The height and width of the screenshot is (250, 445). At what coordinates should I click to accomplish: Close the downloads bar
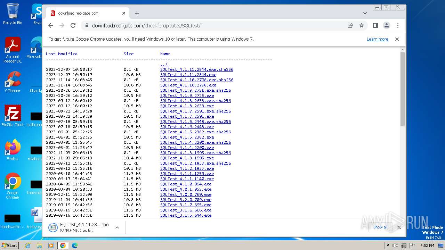399,227
